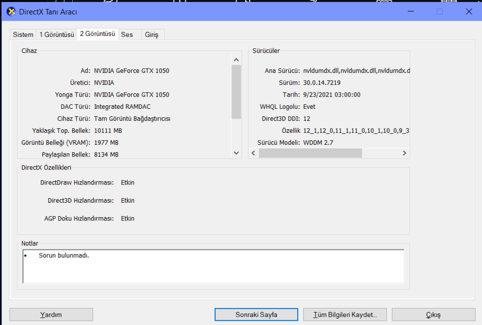The height and width of the screenshot is (325, 482).
Task: Click the Çıkış button
Action: [x=433, y=314]
